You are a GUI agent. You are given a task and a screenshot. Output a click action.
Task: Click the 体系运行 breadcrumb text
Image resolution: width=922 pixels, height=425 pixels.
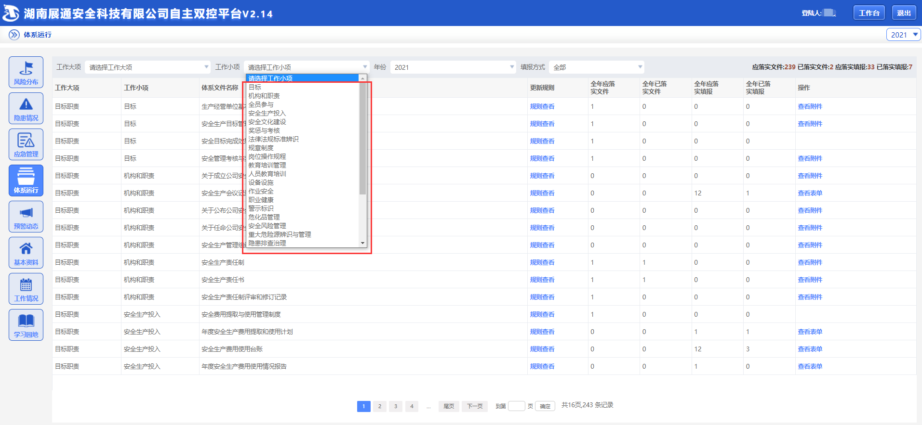tap(38, 35)
